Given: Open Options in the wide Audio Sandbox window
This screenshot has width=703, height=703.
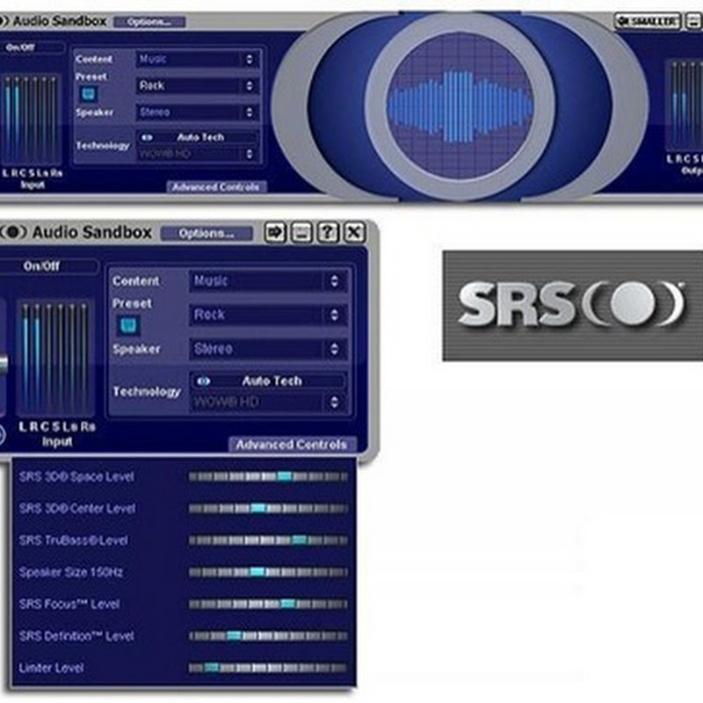Looking at the screenshot, I should [x=149, y=22].
